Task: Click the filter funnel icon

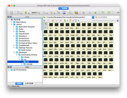Action: click(70, 21)
